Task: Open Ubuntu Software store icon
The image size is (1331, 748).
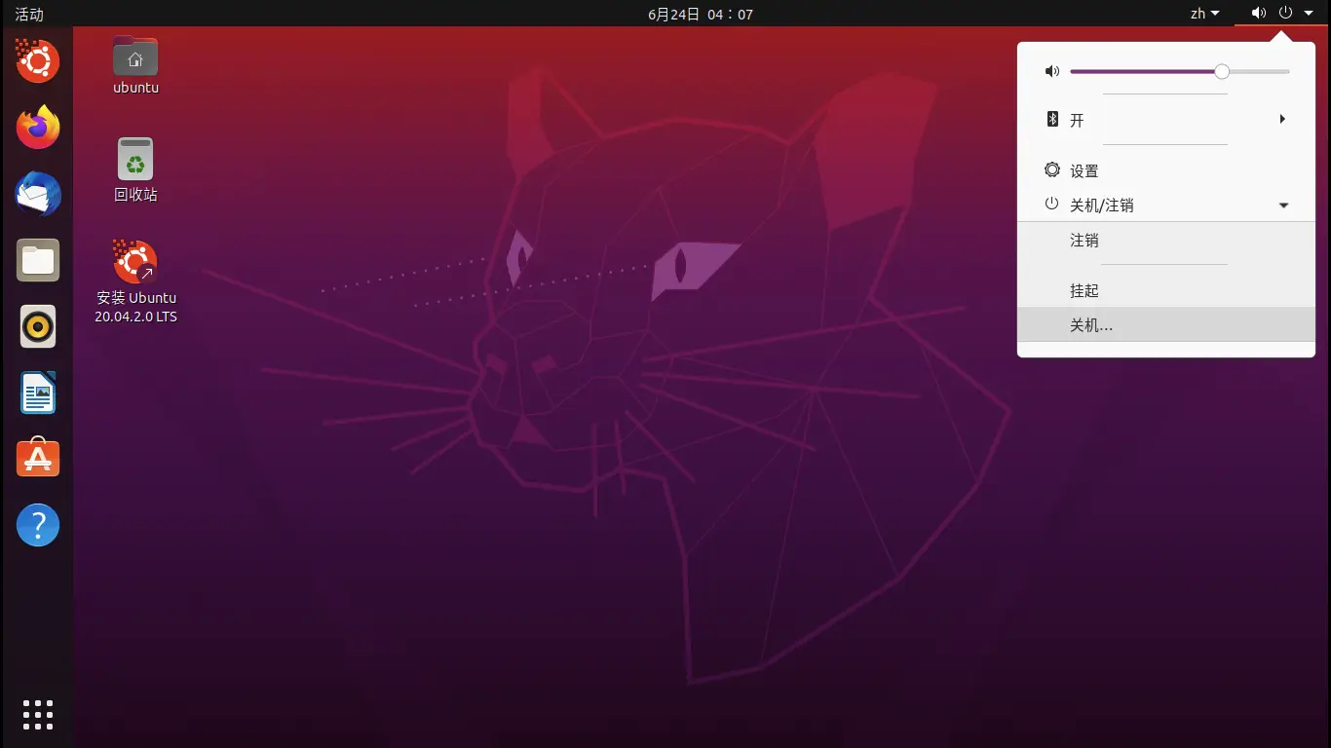Action: (38, 459)
